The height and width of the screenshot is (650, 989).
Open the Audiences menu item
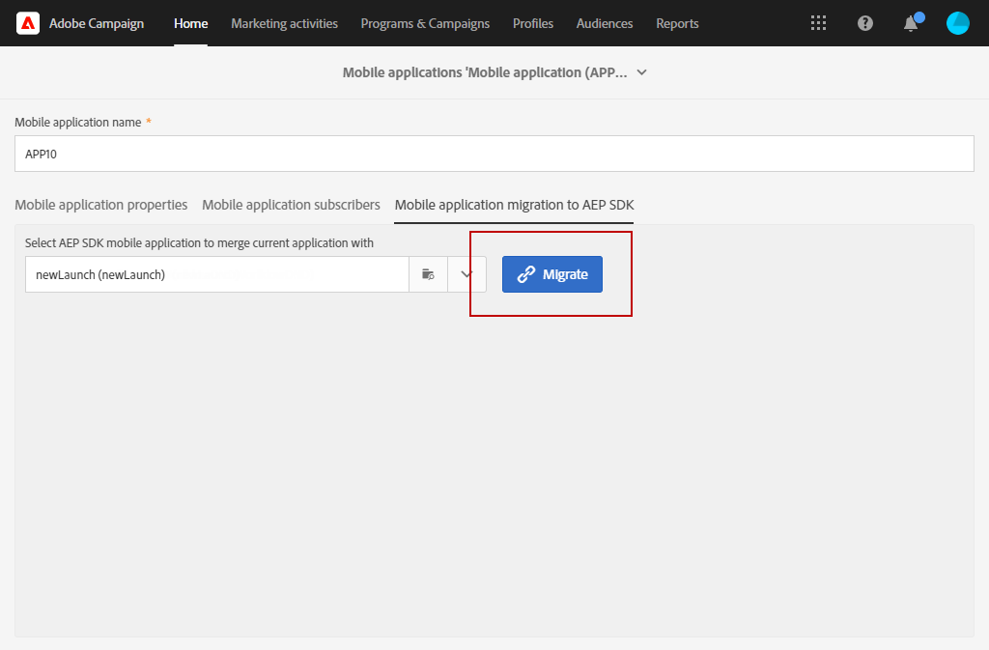(x=605, y=23)
